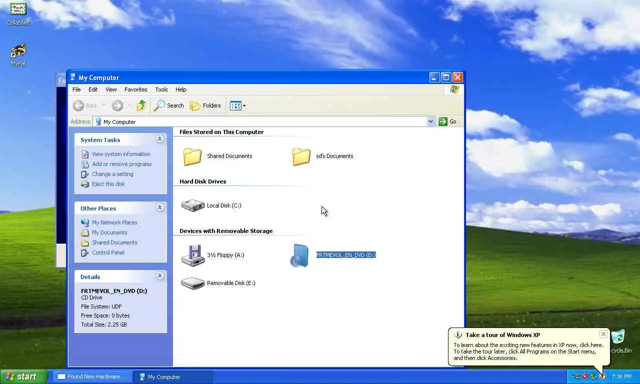The image size is (640, 384).
Task: Click View system information link
Action: [x=121, y=154]
